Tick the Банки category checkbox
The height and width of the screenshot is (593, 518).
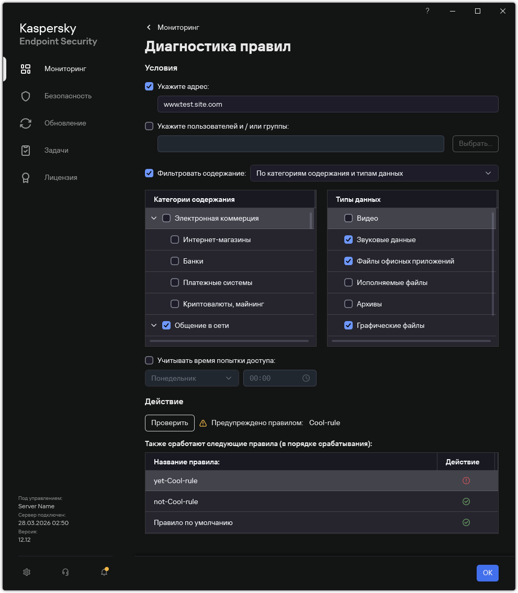(x=175, y=261)
